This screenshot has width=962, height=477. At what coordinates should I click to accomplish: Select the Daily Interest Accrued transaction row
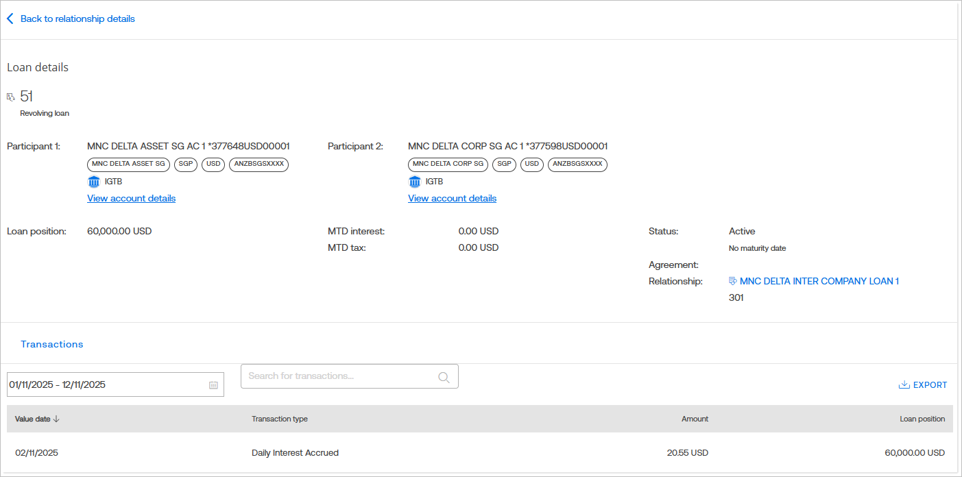tap(295, 453)
